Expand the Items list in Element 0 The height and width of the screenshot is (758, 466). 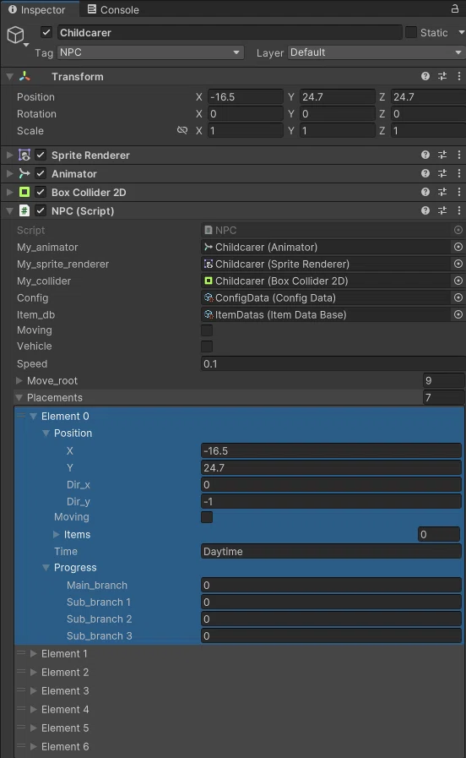pos(56,534)
